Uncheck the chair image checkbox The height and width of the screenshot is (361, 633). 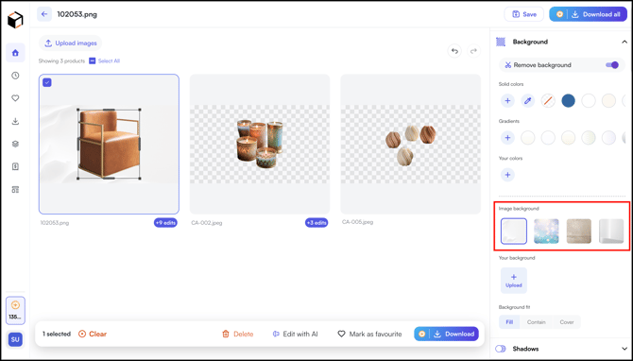[47, 82]
